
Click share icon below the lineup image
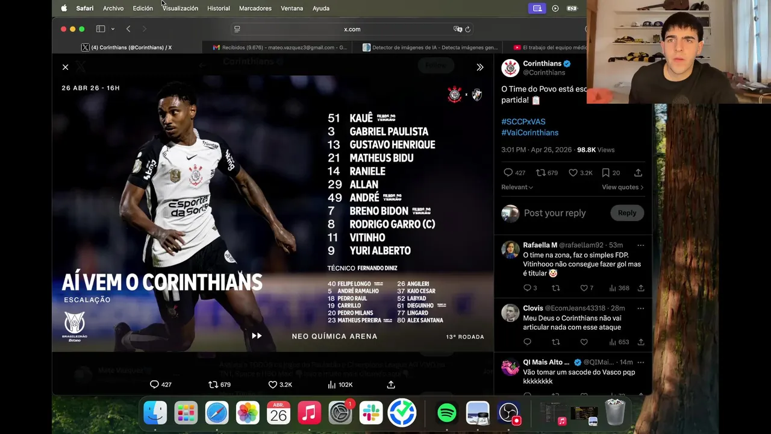391,385
